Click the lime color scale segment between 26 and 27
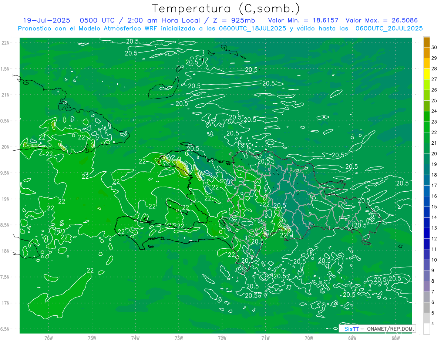This screenshot has width=444, height=343. pos(427,84)
